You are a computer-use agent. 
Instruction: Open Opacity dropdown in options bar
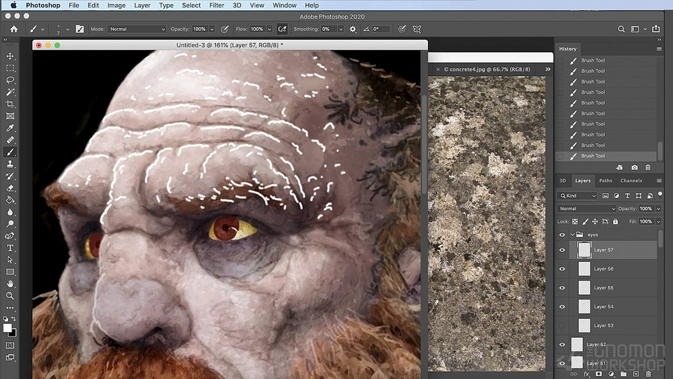[211, 29]
